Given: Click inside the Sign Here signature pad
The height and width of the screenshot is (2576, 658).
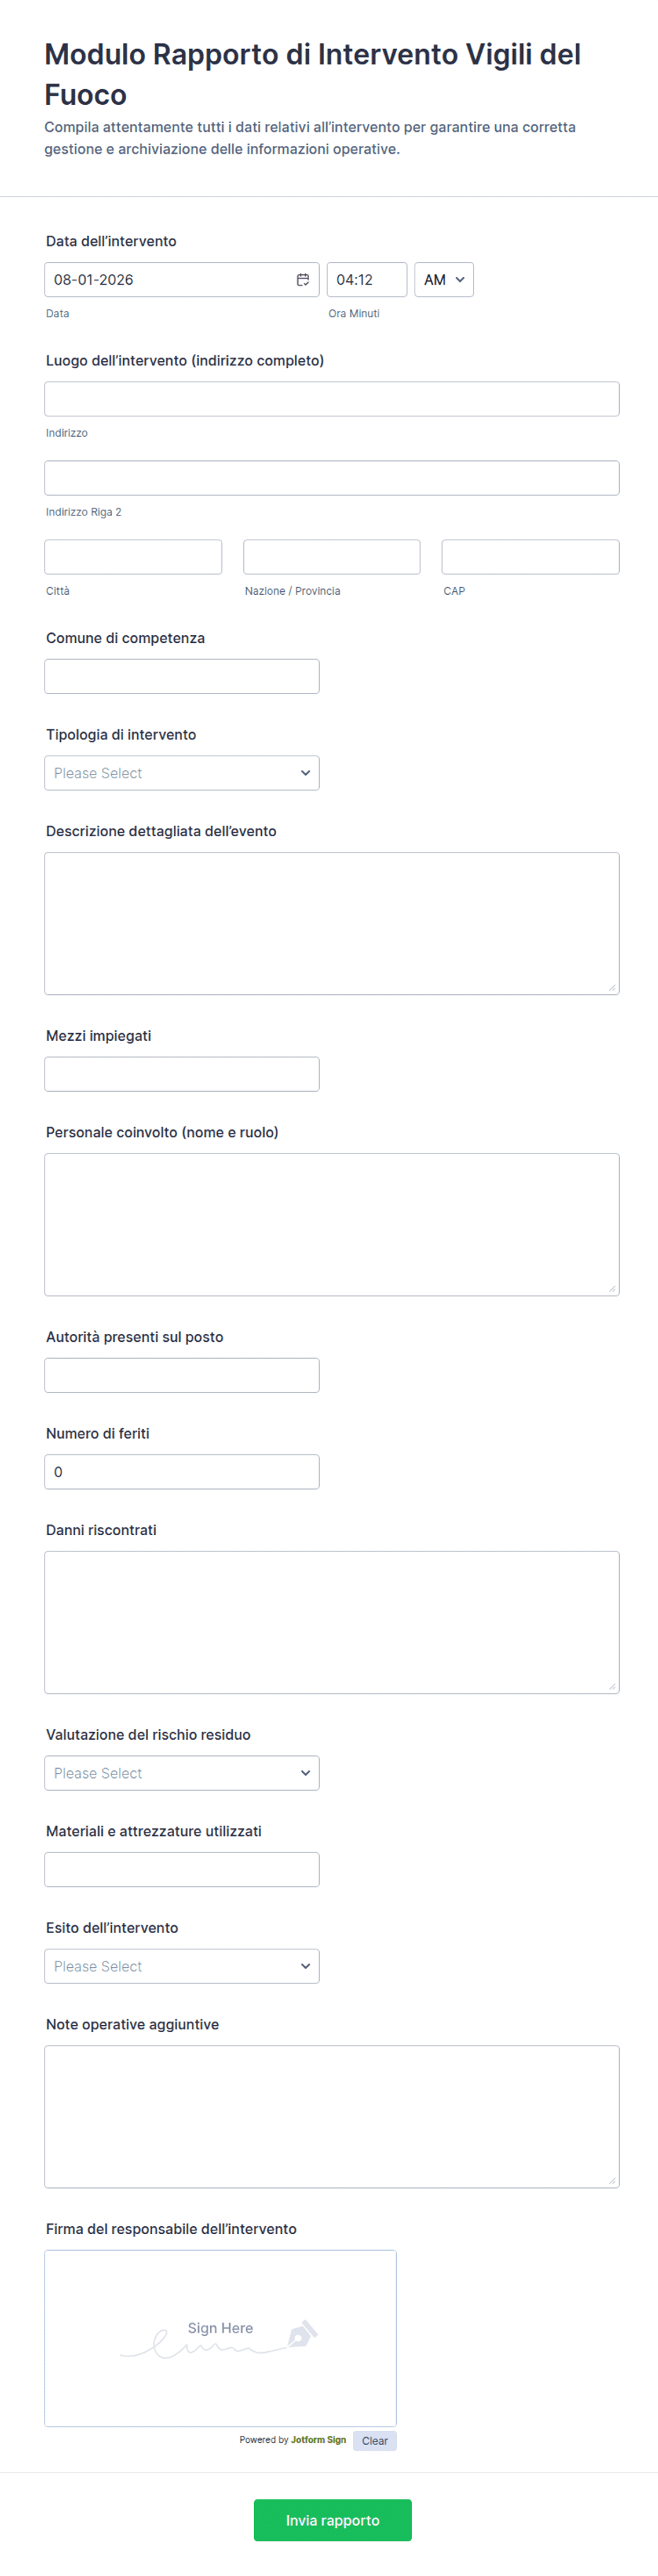Looking at the screenshot, I should 221,2337.
